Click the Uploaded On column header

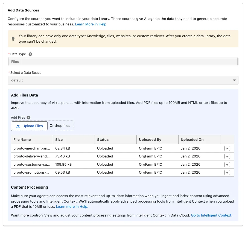[x=192, y=139]
